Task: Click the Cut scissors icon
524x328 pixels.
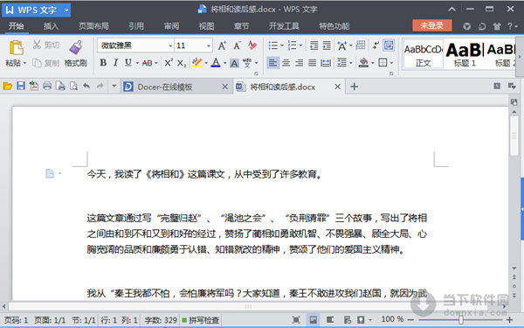Action: click(x=37, y=45)
